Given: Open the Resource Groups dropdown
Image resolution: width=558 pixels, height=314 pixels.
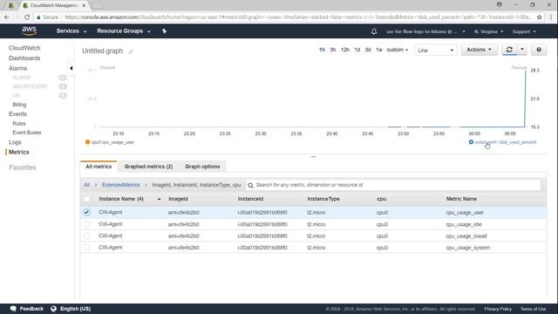Looking at the screenshot, I should point(124,31).
